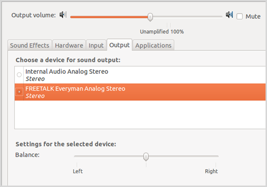This screenshot has width=267, height=187.
Task: Select FREETALK Everyman Analog Stereo radio button
Action: (x=19, y=92)
